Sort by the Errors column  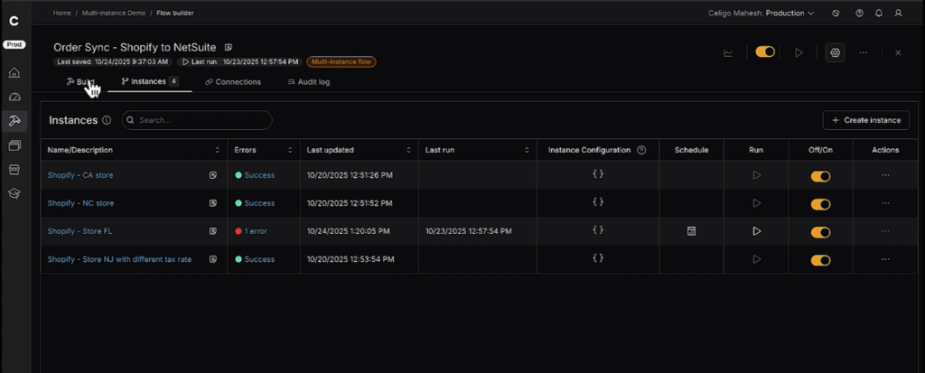click(290, 150)
